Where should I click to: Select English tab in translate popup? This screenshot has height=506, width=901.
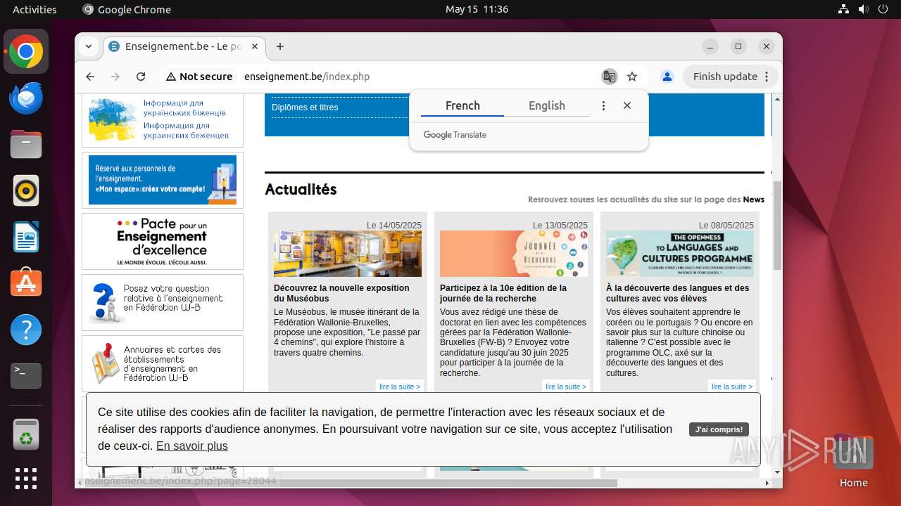coord(547,105)
